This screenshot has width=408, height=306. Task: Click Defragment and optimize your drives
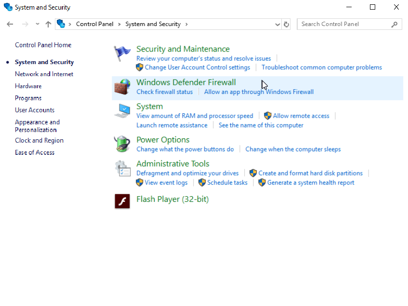tap(187, 173)
